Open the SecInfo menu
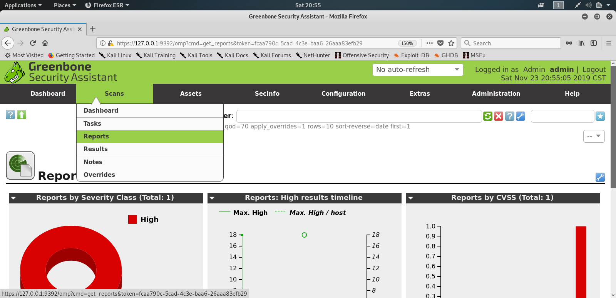The height and width of the screenshot is (298, 616). (x=267, y=93)
